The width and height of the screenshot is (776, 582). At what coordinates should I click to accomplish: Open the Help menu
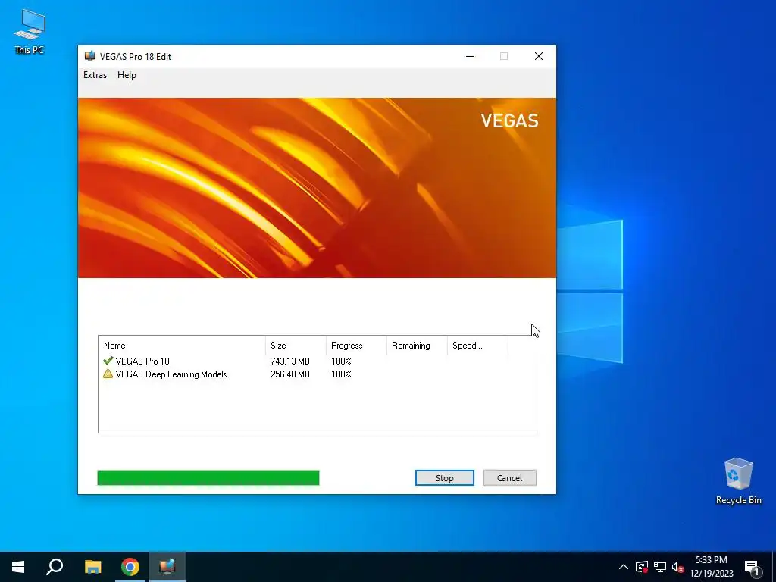pos(127,75)
